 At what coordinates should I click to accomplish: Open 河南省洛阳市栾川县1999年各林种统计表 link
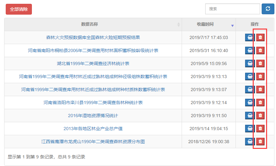[93, 103]
